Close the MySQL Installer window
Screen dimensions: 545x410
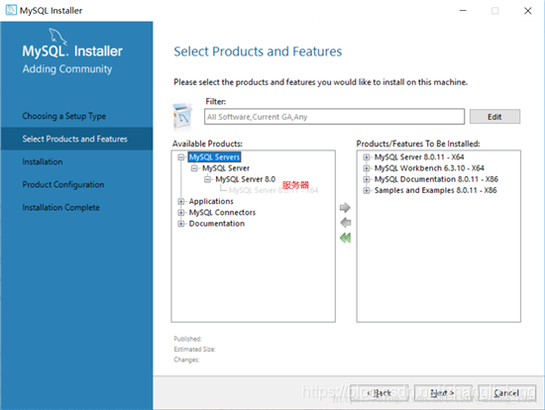point(527,11)
